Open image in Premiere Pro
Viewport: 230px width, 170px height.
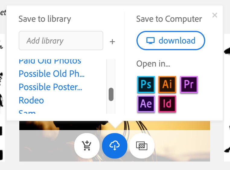(189, 85)
